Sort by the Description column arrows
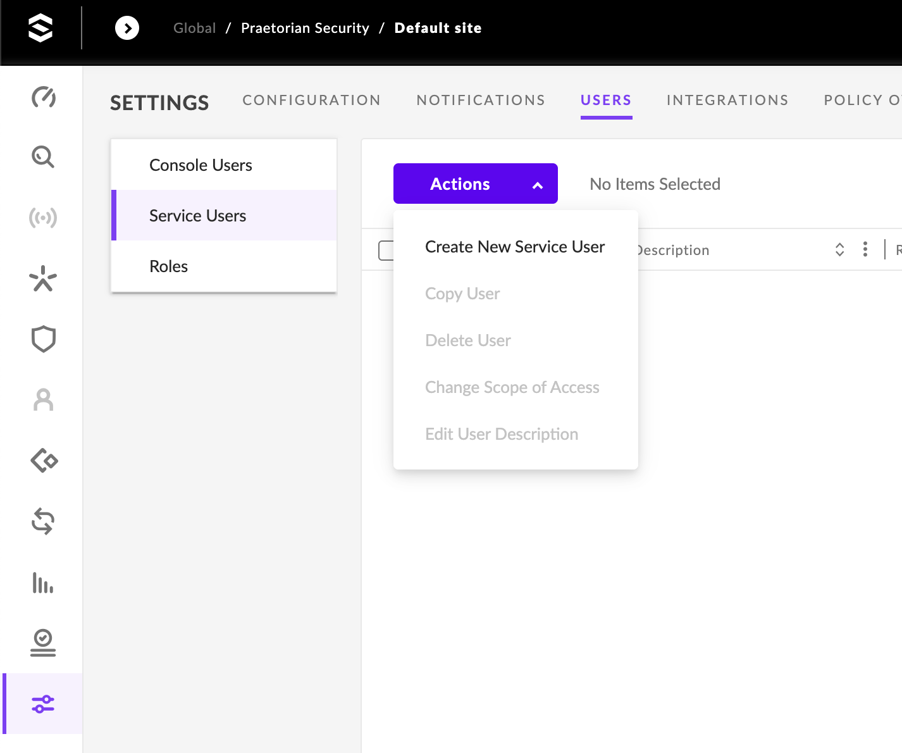Screen dimensions: 902x753 [840, 249]
